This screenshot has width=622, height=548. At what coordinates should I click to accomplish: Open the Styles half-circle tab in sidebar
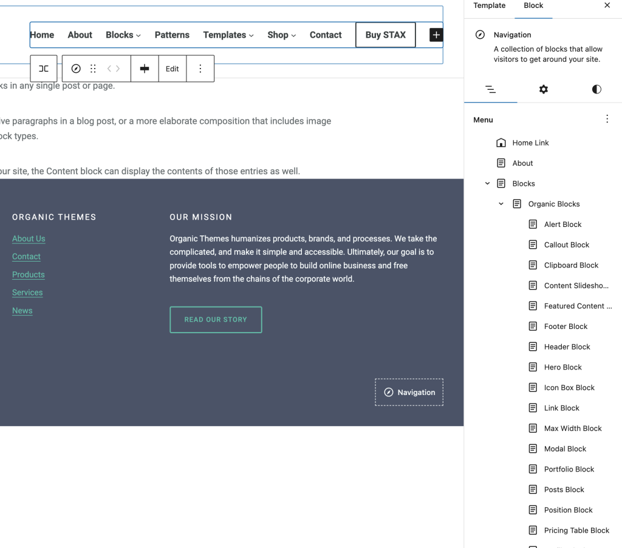[x=596, y=89]
